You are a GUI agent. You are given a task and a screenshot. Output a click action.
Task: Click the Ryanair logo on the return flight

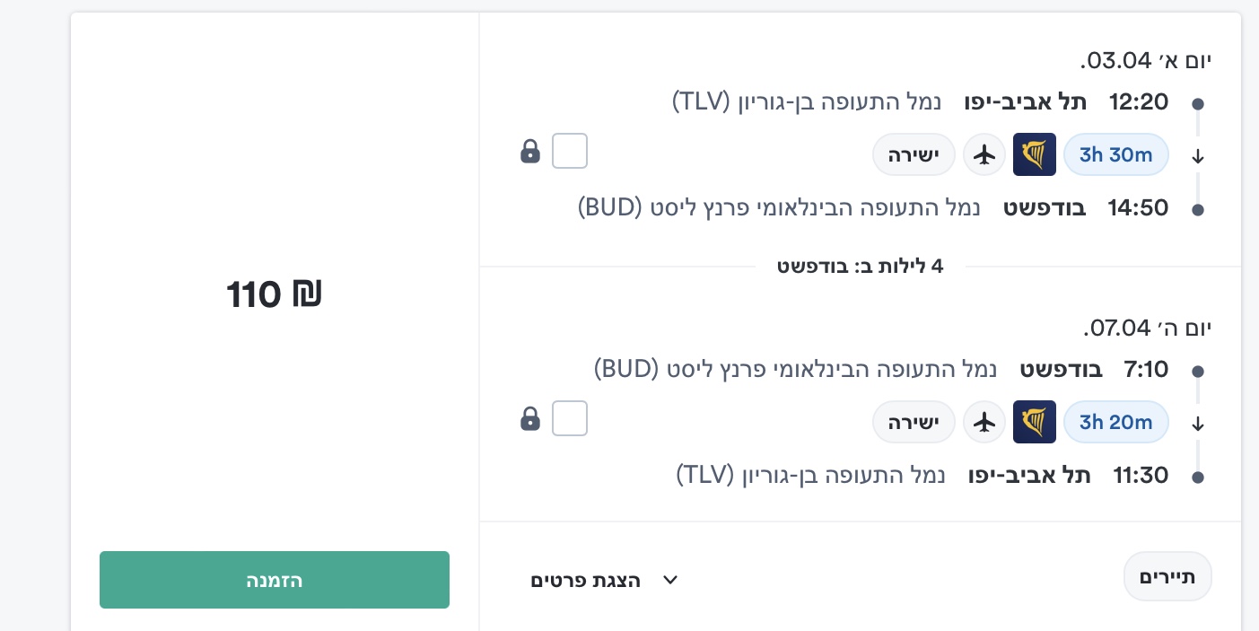[1034, 422]
